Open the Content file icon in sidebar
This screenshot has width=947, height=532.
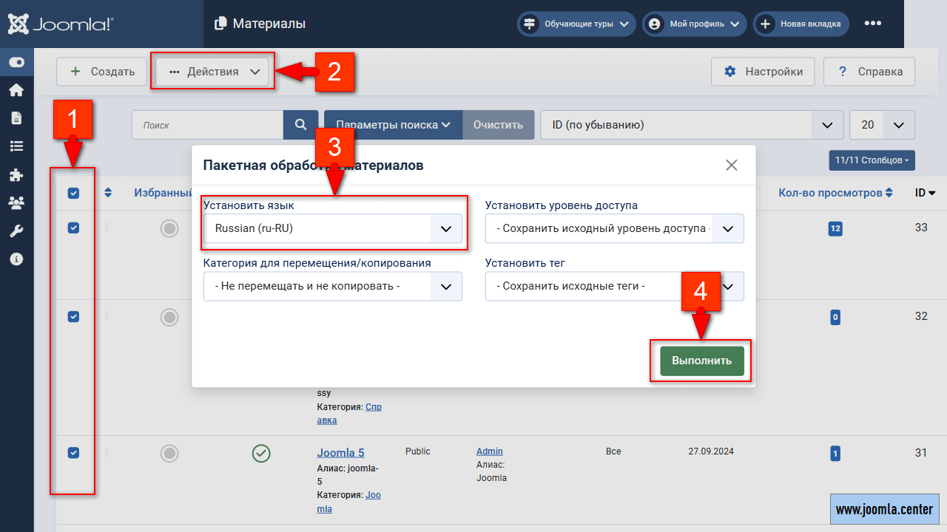coord(16,118)
